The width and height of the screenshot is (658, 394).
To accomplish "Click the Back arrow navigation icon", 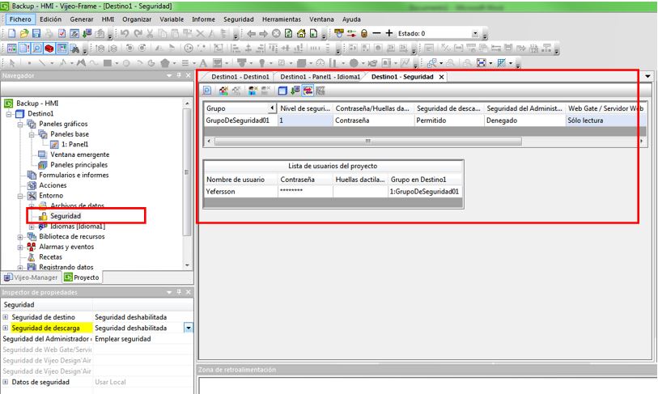I will point(251,33).
